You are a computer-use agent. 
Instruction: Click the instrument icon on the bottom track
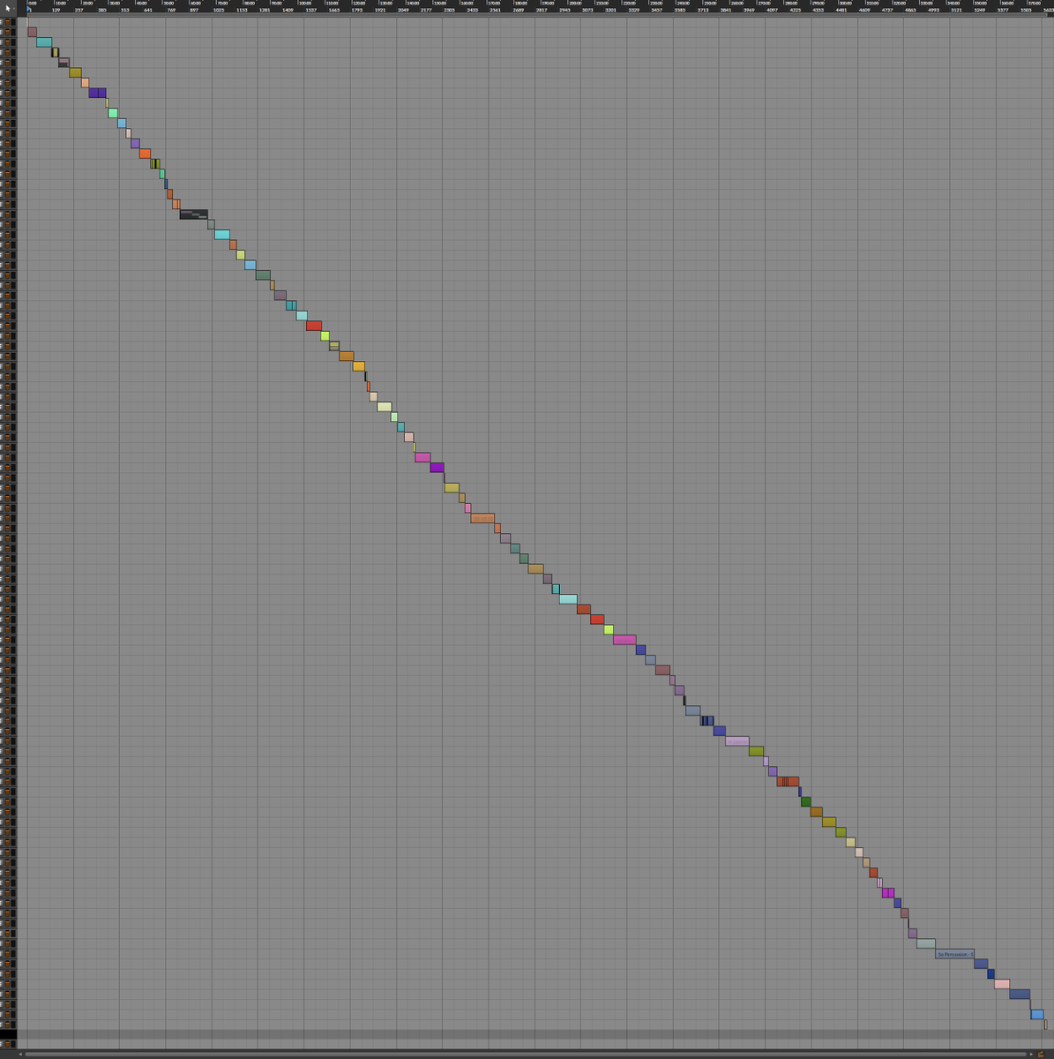(7, 1043)
